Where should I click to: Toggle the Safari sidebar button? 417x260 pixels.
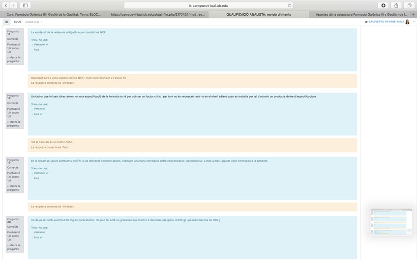(x=25, y=5)
